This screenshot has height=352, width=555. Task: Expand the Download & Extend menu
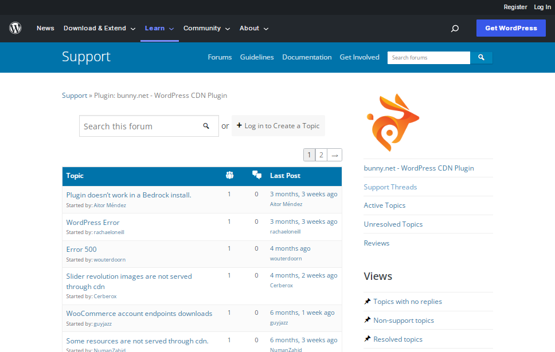[x=99, y=28]
